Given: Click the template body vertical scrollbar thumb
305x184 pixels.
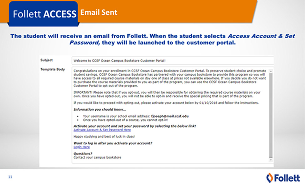Looking at the screenshot, I should 271,115.
